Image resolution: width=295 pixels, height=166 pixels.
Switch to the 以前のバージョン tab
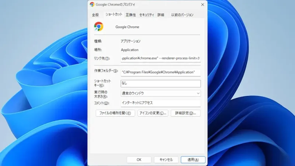click(182, 15)
